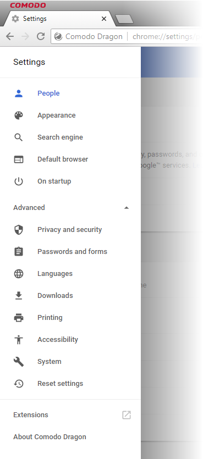Open Default browser settings
Image resolution: width=203 pixels, height=459 pixels.
(x=63, y=159)
